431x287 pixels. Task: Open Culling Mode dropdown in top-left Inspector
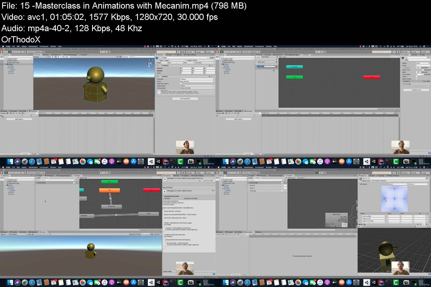197,88
